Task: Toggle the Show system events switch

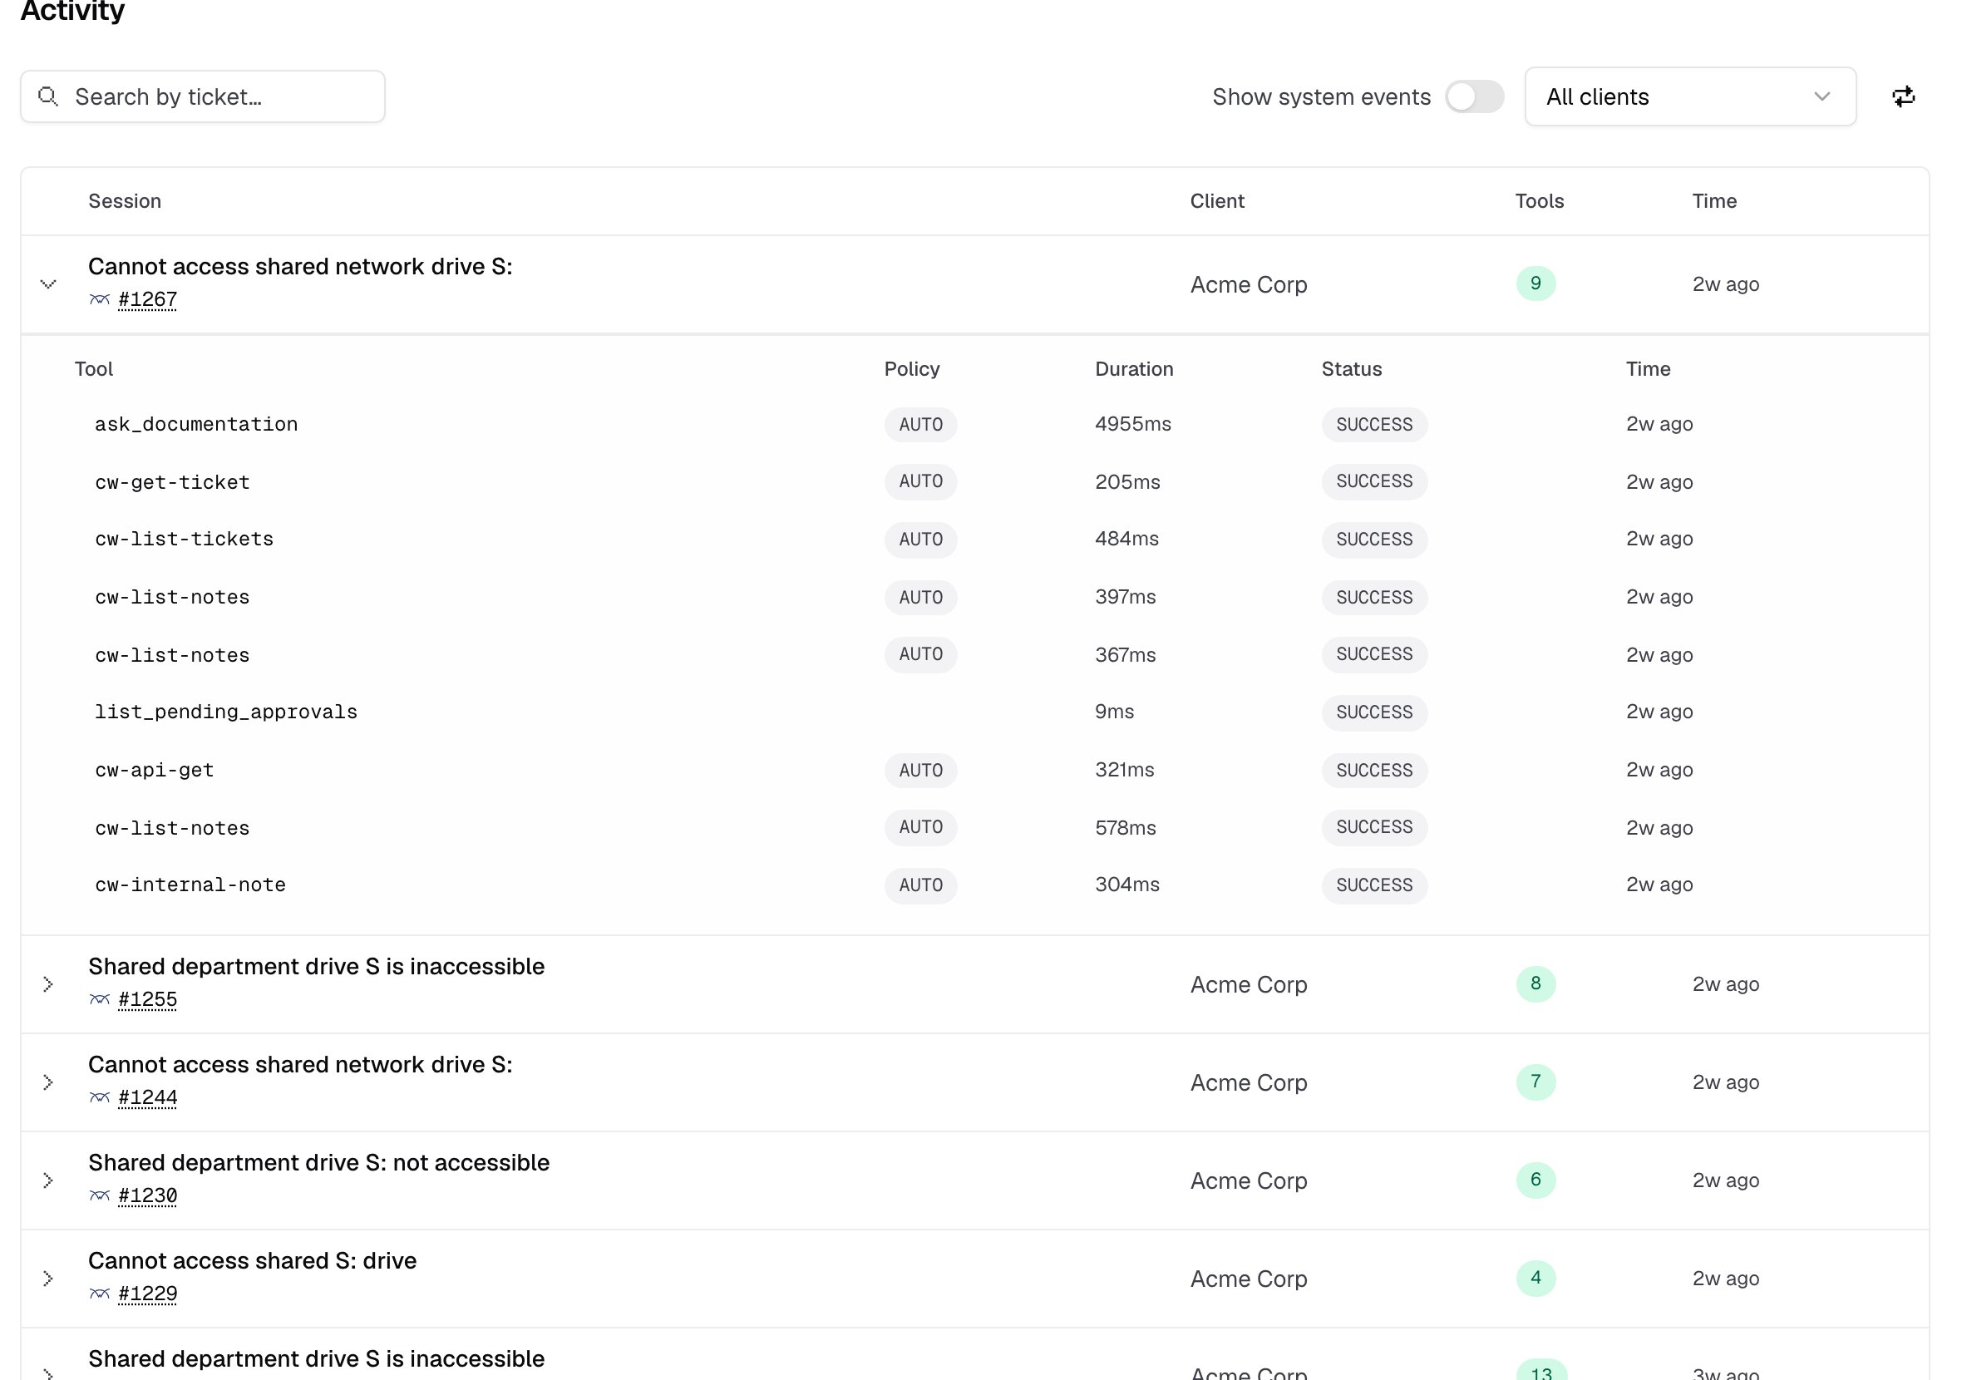Action: coord(1474,96)
